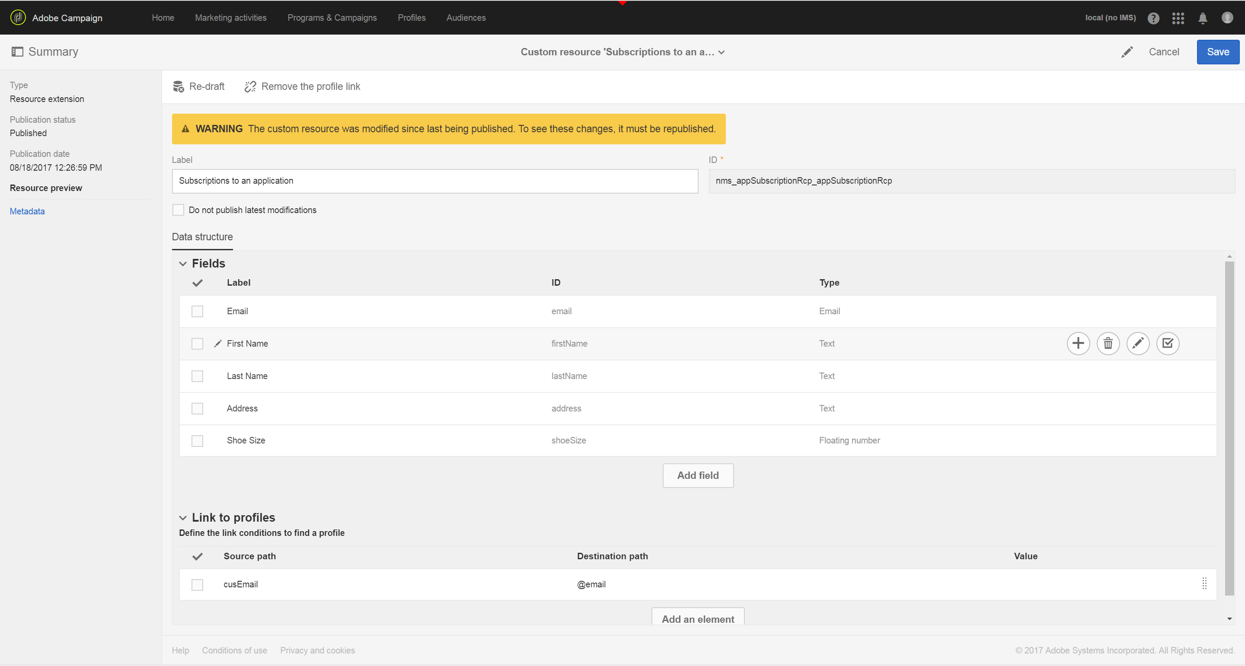Click the Re-draft icon
The width and height of the screenshot is (1245, 666).
pos(179,86)
